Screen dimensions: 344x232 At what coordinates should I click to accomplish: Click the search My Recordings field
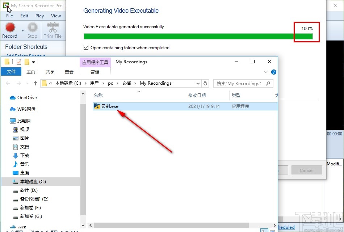243,83
